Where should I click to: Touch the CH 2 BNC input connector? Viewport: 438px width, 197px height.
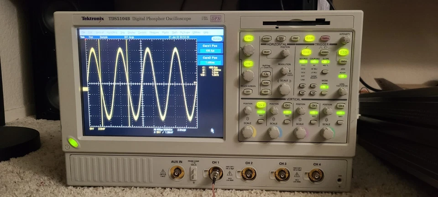[249, 174]
